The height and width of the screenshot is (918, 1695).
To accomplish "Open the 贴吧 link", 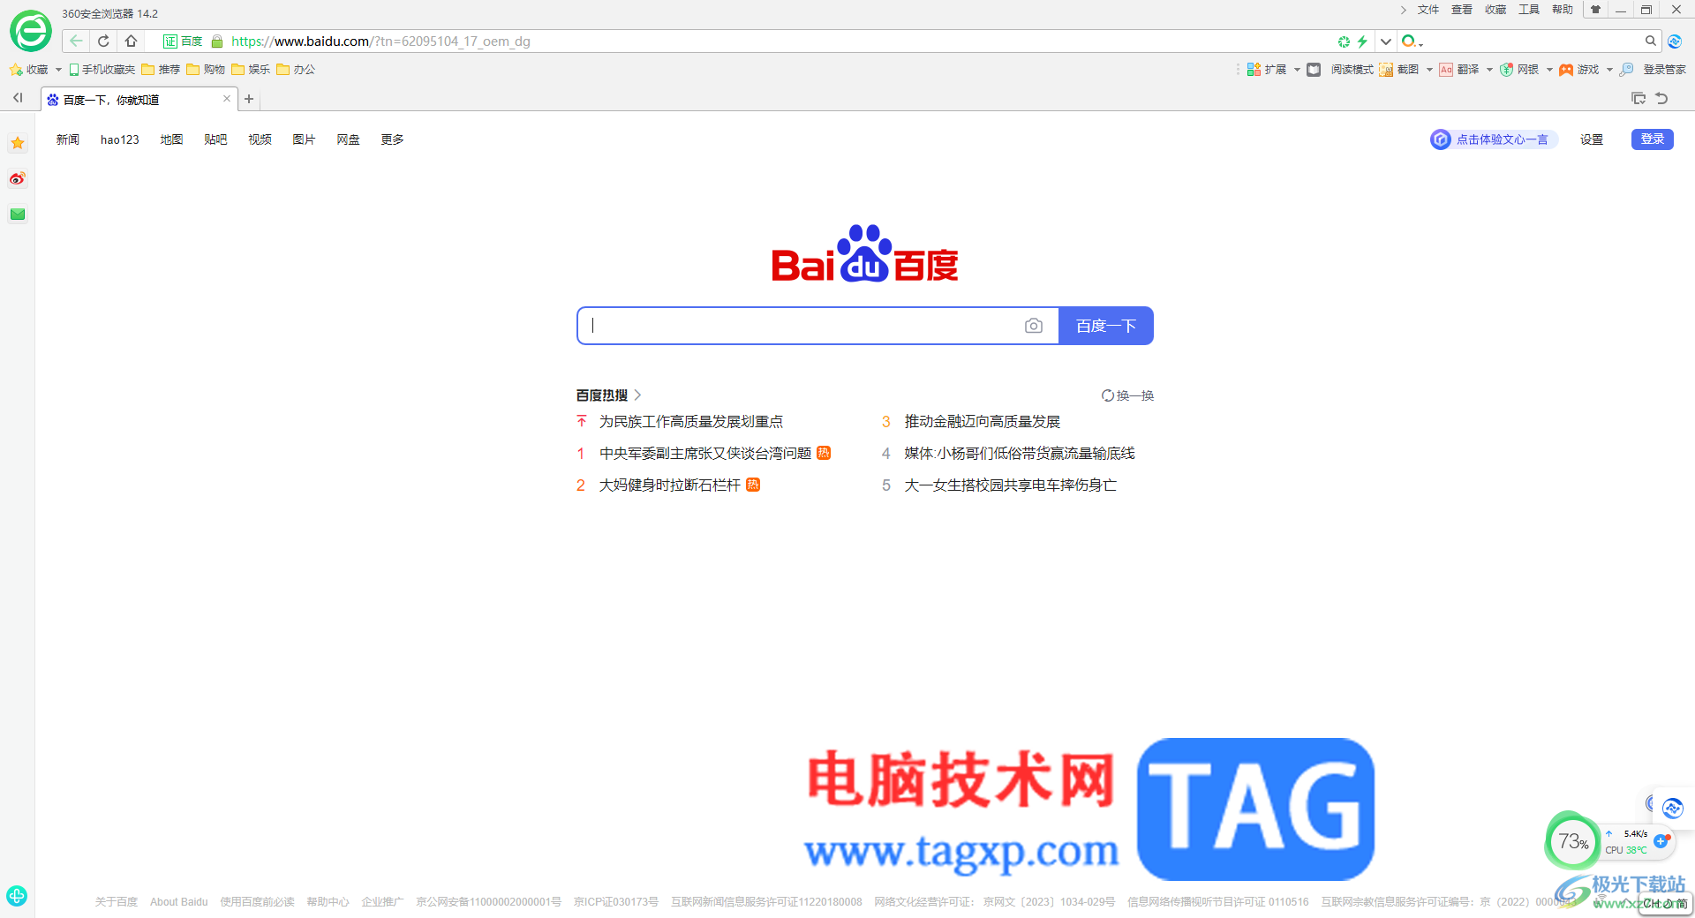I will point(215,139).
